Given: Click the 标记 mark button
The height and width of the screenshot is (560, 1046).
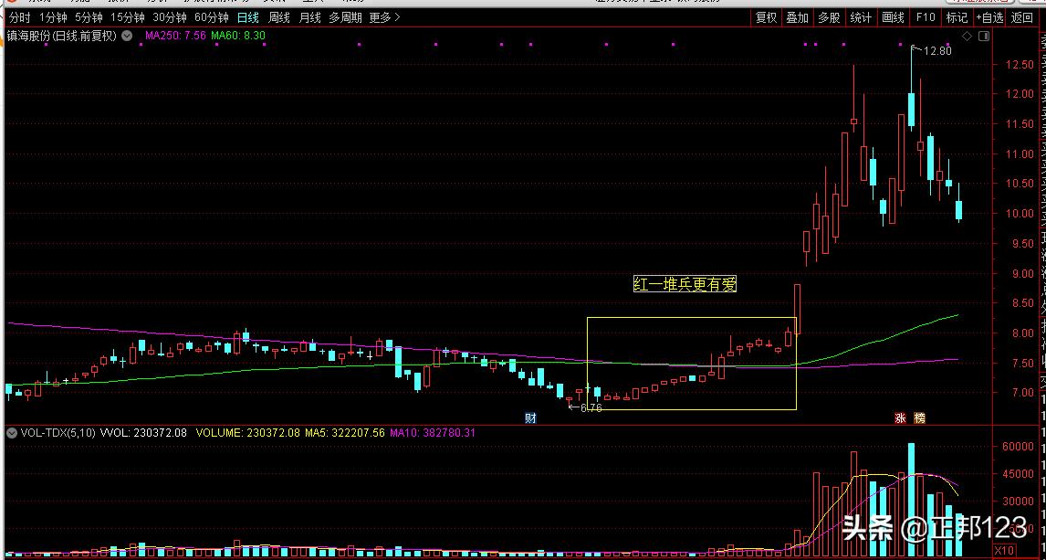Looking at the screenshot, I should tap(957, 18).
